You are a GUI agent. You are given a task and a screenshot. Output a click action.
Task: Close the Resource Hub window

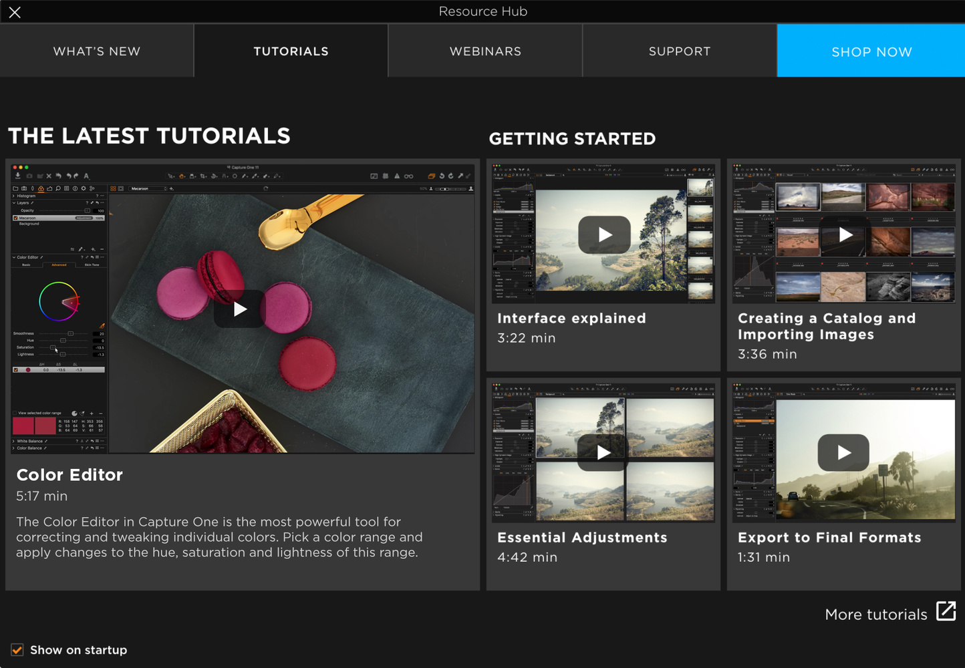(15, 12)
